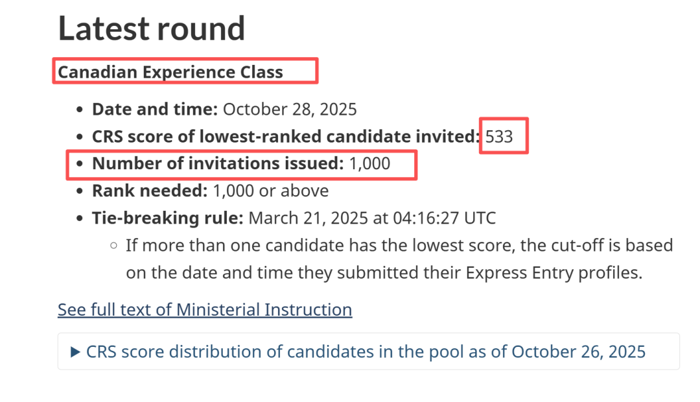Click the Latest round heading
This screenshot has width=700, height=402.
pos(151,28)
